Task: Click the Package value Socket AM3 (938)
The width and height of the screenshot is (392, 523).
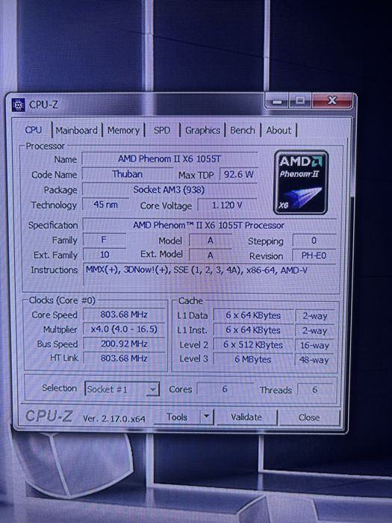Action: (169, 190)
